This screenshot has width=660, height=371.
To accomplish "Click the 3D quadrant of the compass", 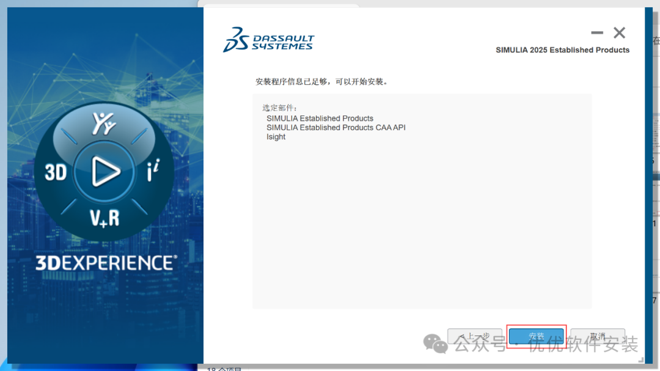I will tap(56, 172).
